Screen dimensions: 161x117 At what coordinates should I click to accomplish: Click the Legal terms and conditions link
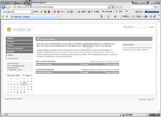point(14,99)
